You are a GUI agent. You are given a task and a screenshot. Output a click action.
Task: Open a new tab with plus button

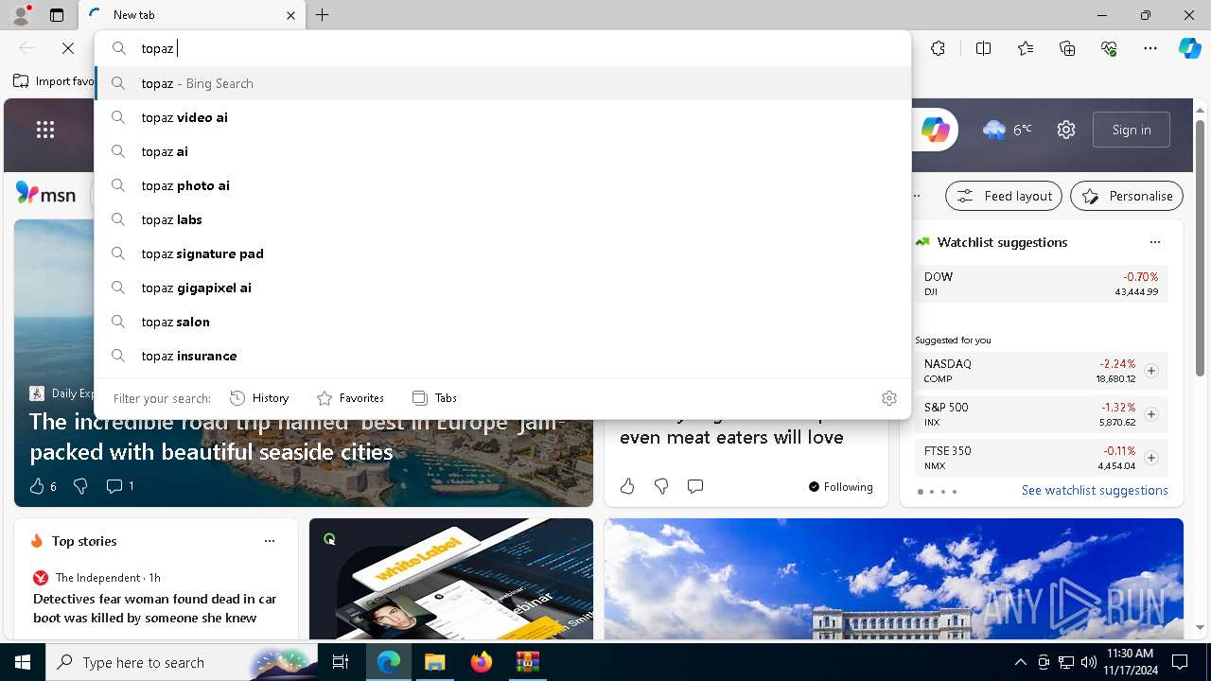tap(323, 15)
